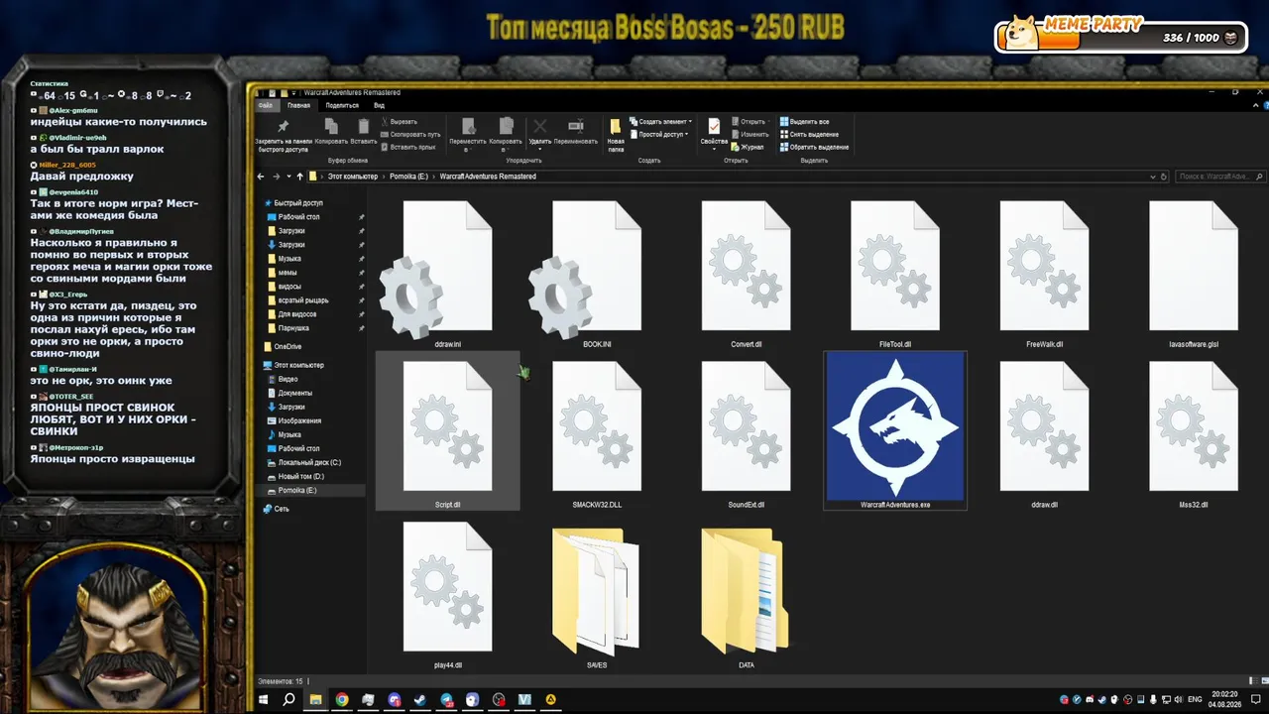Select the ddraw.dll file
The image size is (1269, 714).
[1044, 436]
